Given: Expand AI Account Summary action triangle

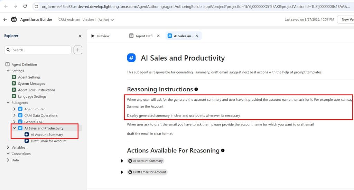Looking at the screenshot, I should click(122, 161).
